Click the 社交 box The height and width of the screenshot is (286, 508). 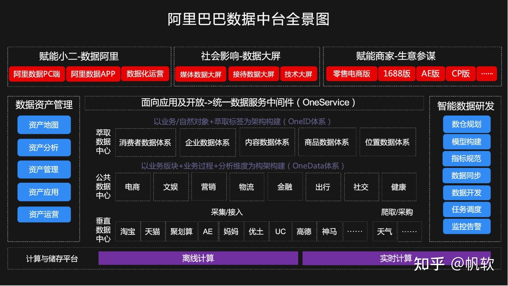click(x=361, y=187)
